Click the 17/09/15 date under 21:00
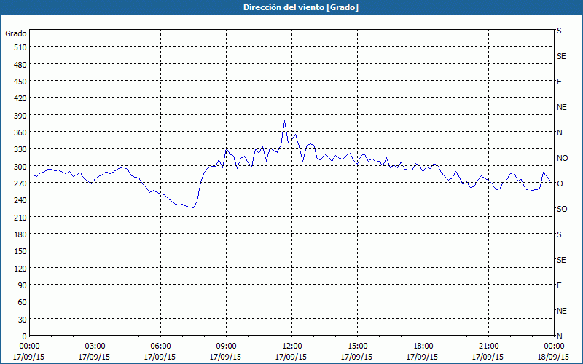Screen dimensions: 583x364 (488, 357)
